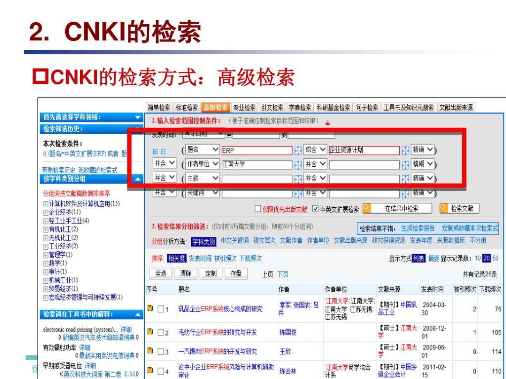Select checkbox for result 2 毛纺行业ERP

(161, 332)
